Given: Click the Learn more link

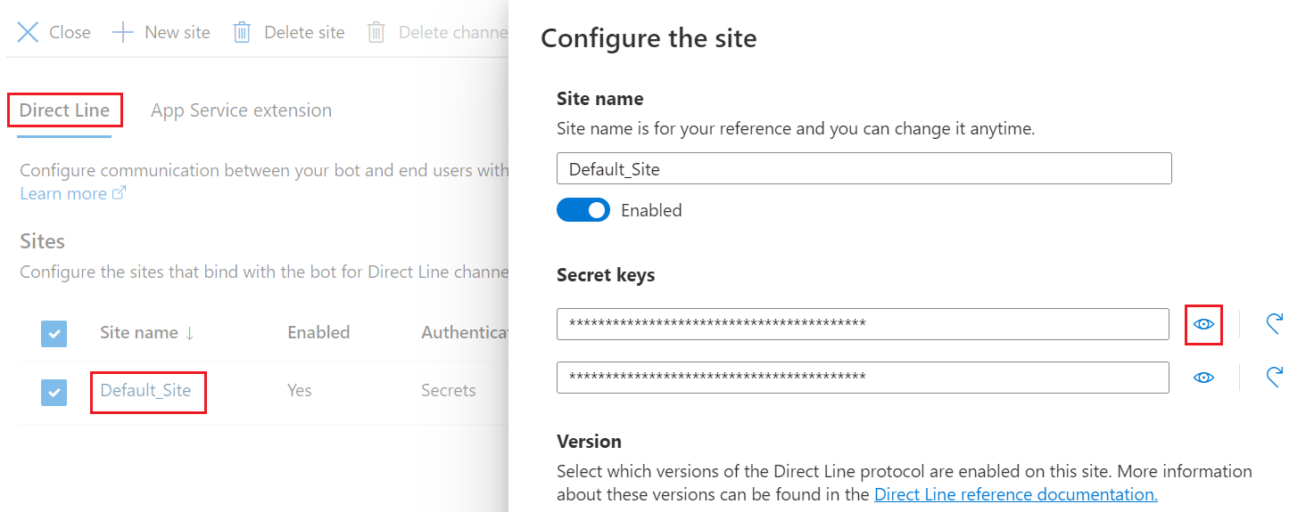Looking at the screenshot, I should click(x=62, y=193).
